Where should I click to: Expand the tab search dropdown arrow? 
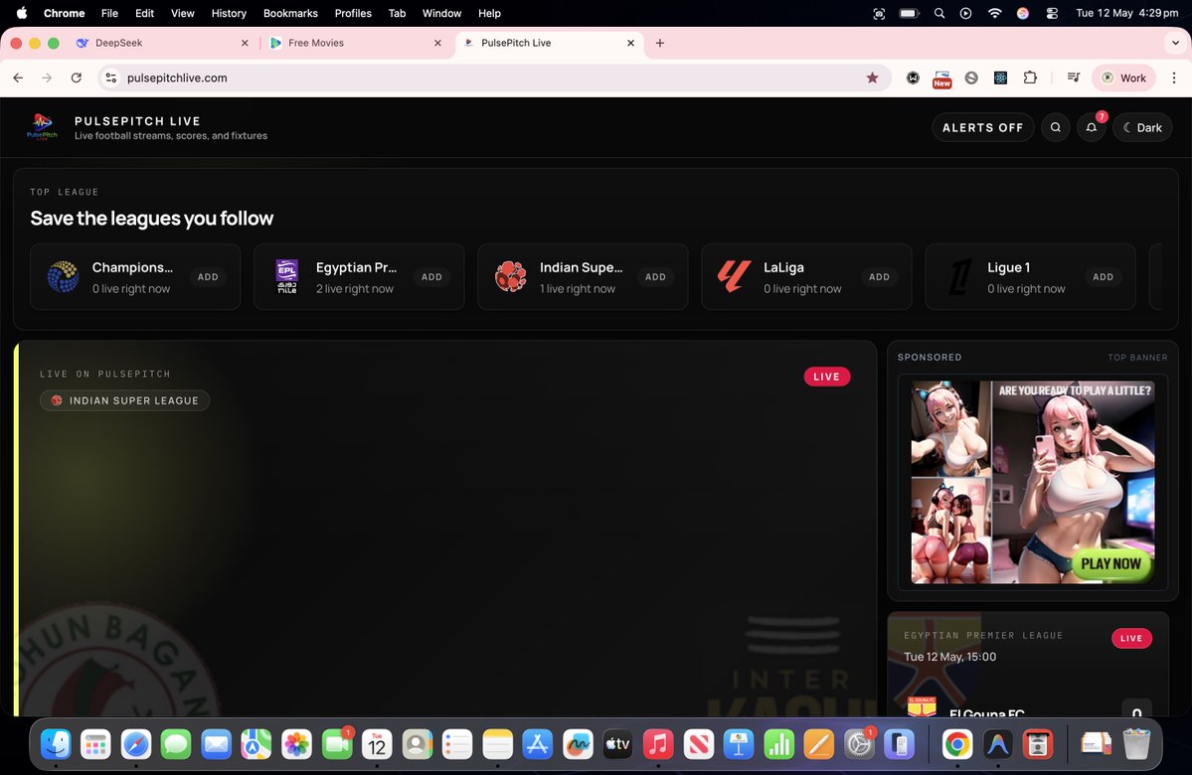(x=1175, y=44)
